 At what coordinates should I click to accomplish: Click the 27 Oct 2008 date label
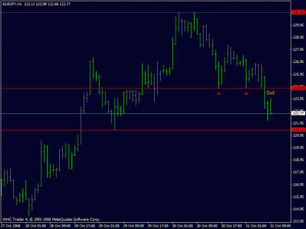[x=11, y=226]
